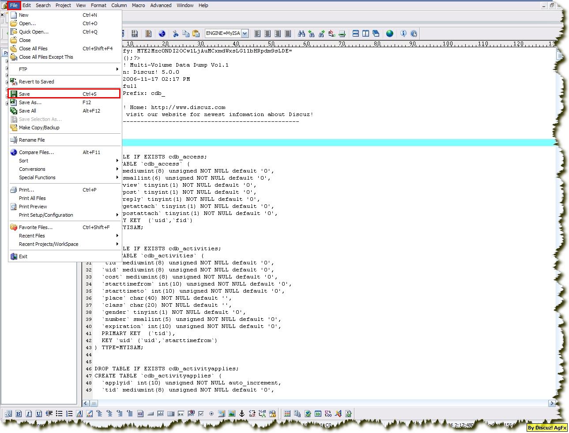Viewport: 569px width, 433px height.
Task: Select Make Copy/Backup entry
Action: [x=64, y=128]
